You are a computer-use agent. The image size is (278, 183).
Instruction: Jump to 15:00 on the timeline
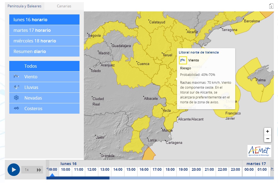(131, 170)
